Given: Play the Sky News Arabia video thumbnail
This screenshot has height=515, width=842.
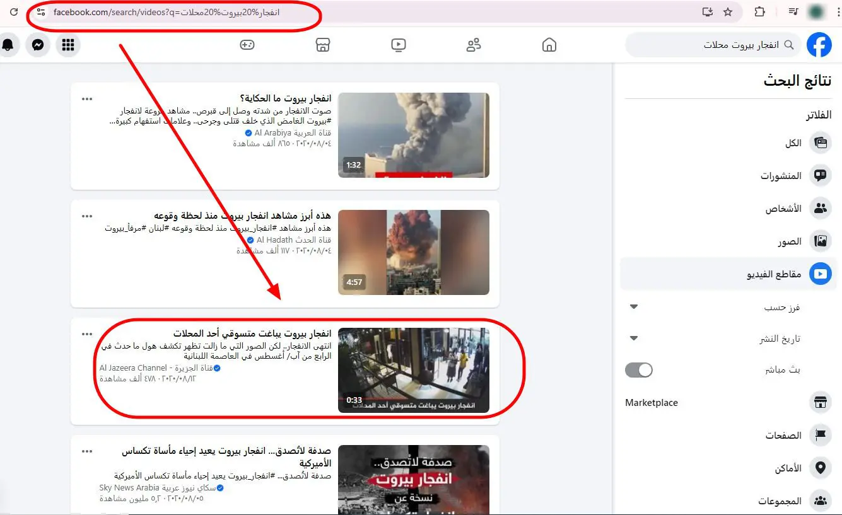Looking at the screenshot, I should point(414,480).
